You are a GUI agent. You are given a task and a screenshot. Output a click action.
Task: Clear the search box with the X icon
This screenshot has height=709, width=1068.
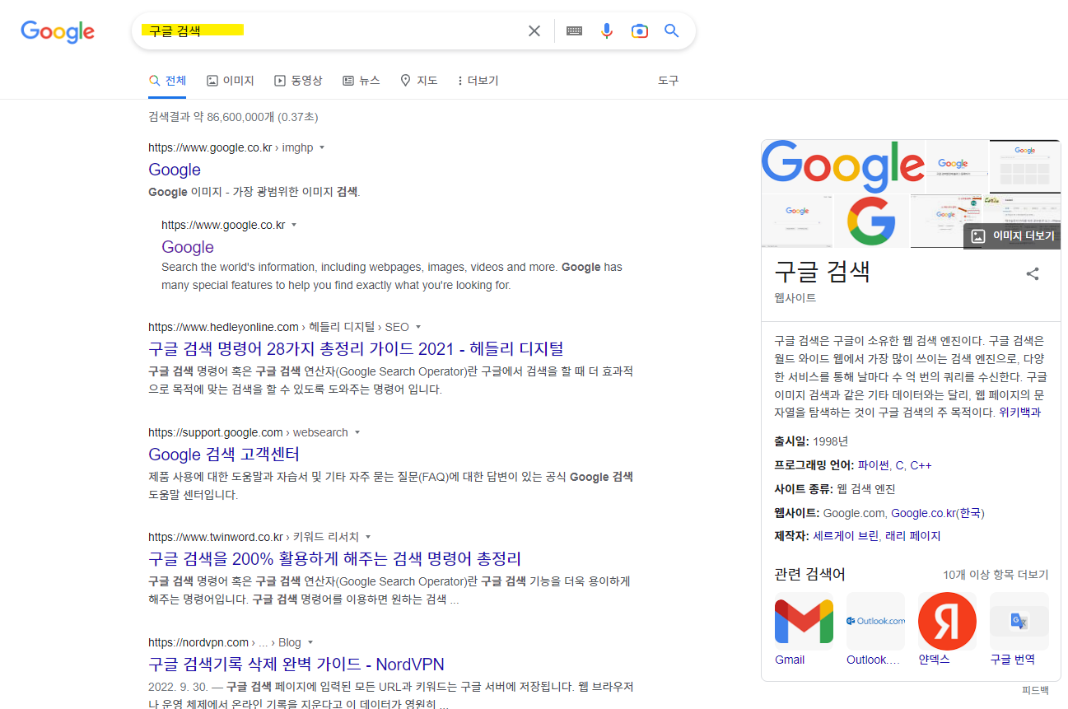(534, 30)
